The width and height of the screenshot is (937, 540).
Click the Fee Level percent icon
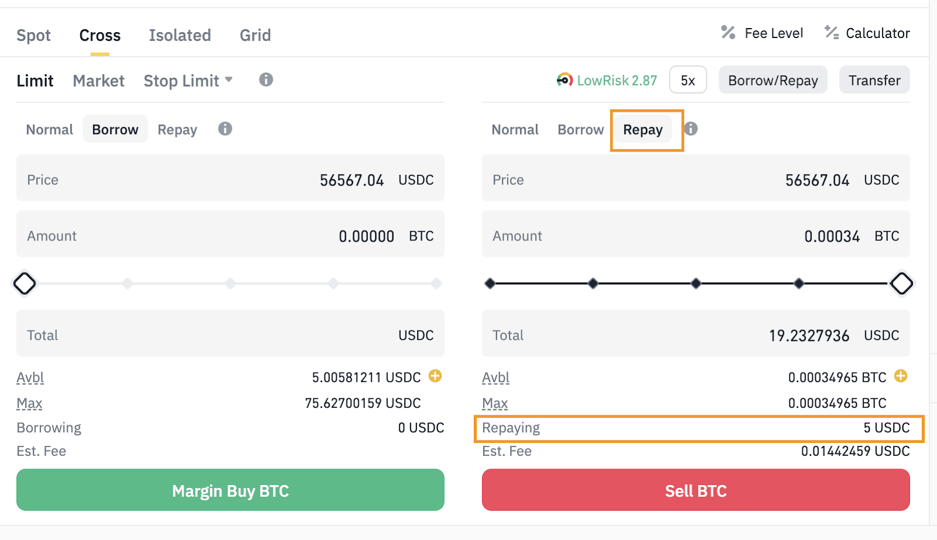728,33
